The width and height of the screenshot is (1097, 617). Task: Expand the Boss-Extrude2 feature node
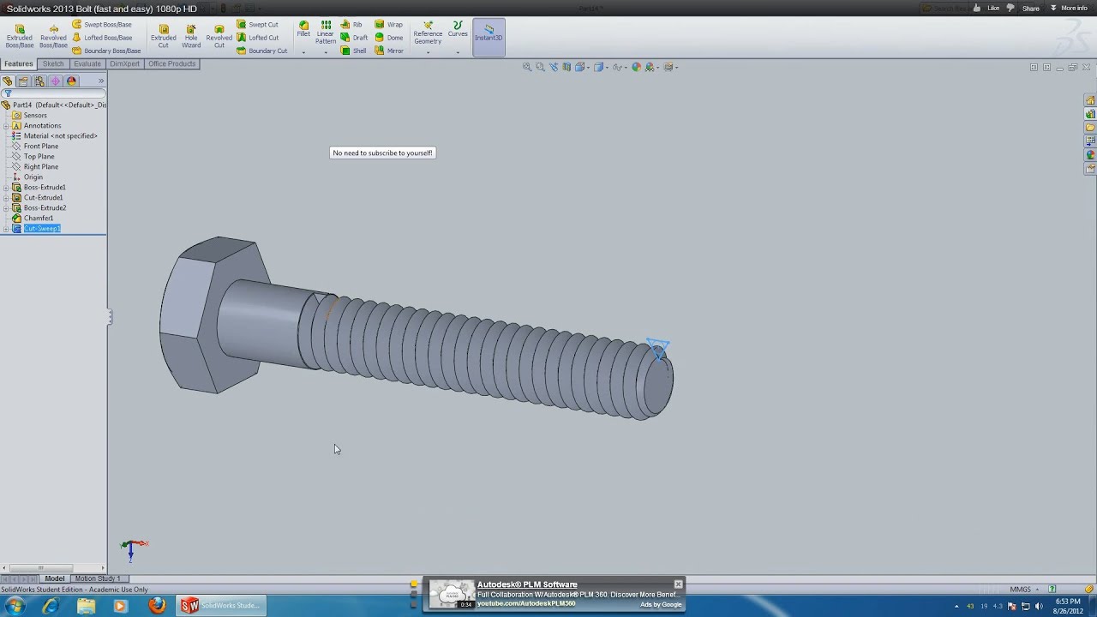pyautogui.click(x=6, y=208)
